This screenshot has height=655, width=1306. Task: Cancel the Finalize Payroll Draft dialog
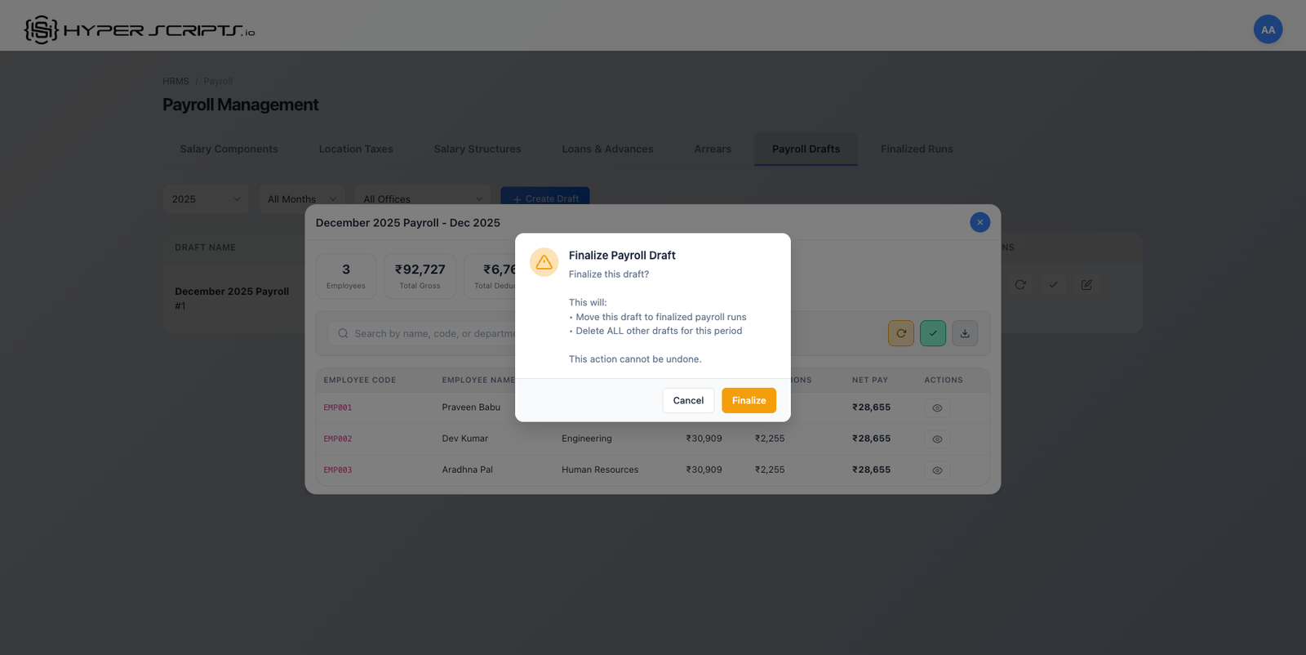688,400
